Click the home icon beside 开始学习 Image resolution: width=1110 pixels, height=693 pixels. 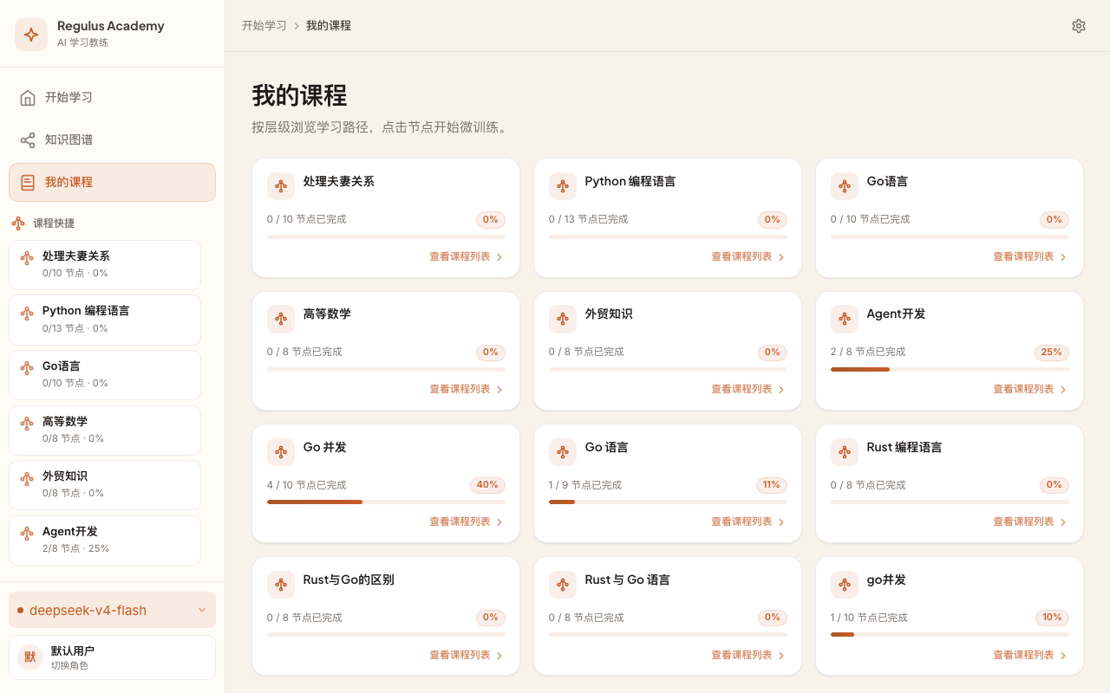28,97
